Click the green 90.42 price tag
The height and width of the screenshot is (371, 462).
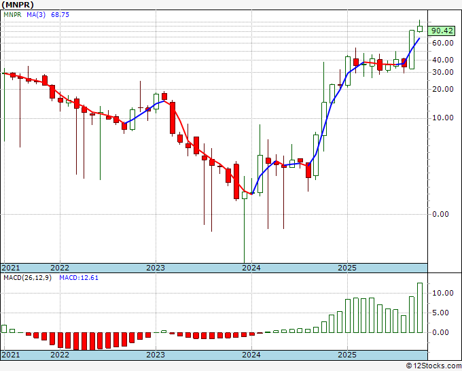(442, 31)
